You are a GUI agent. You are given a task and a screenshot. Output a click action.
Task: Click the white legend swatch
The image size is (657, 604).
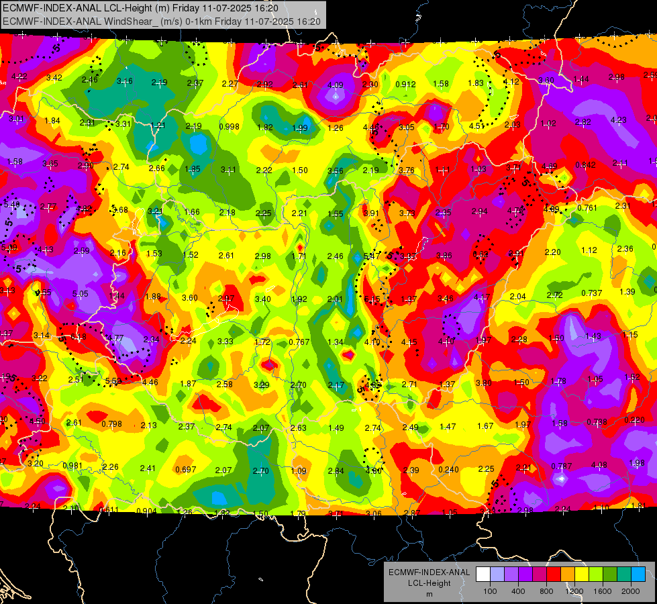pos(483,574)
